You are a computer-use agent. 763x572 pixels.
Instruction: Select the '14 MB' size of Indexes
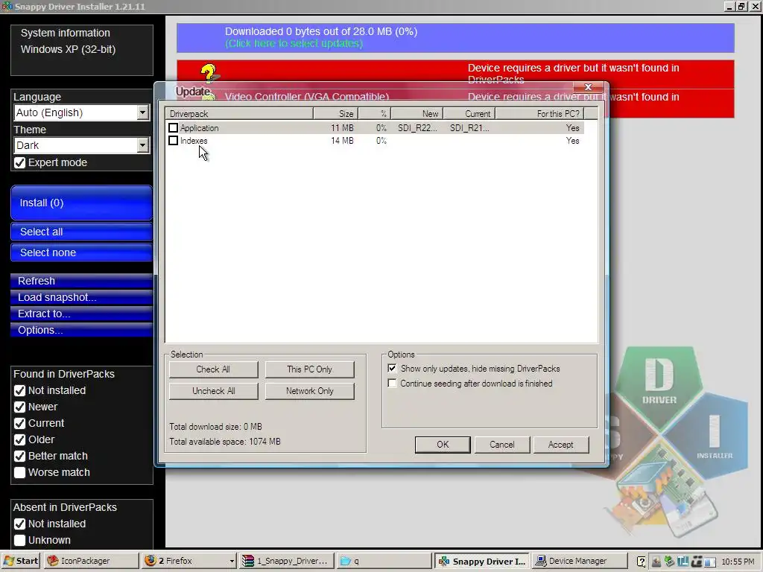[342, 141]
